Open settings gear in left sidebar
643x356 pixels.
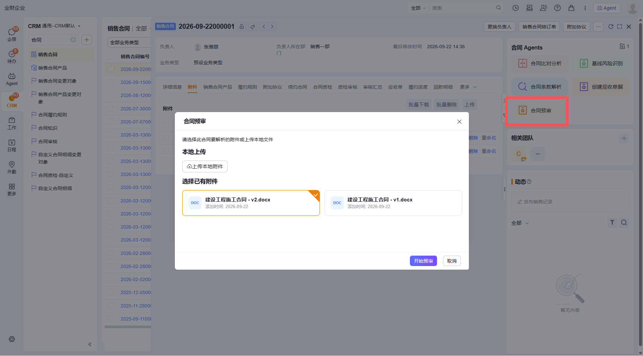12,339
